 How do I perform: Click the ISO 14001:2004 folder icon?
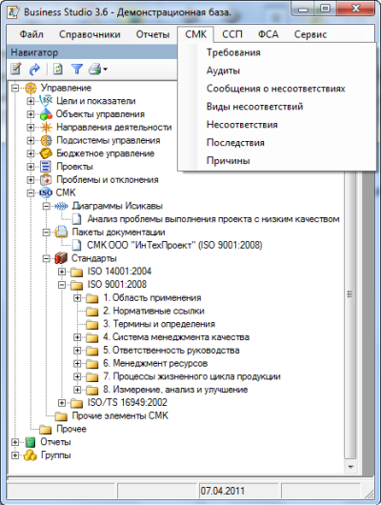76,272
